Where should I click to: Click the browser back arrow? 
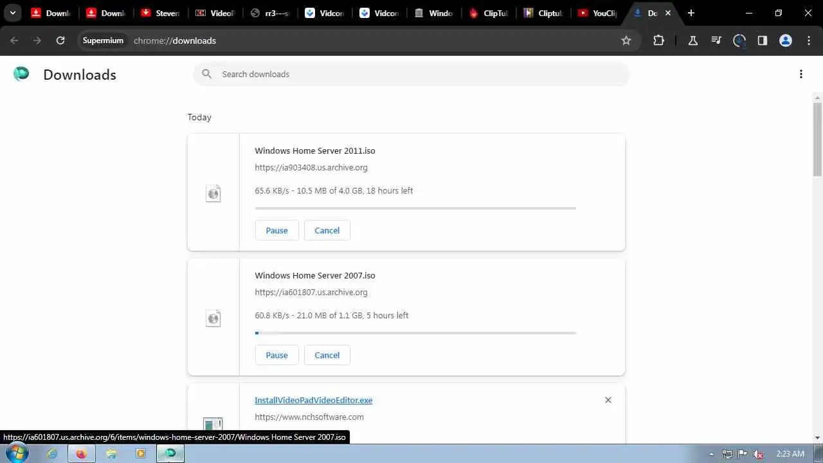[x=14, y=41]
